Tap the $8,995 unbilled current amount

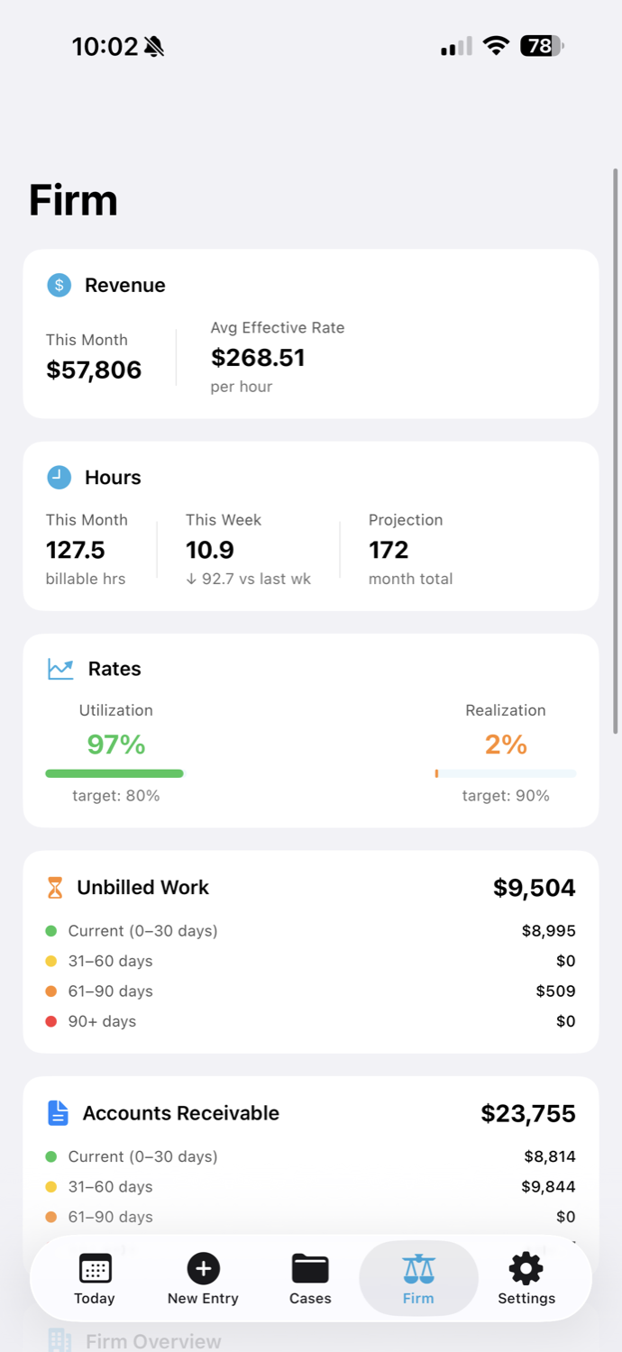(549, 931)
